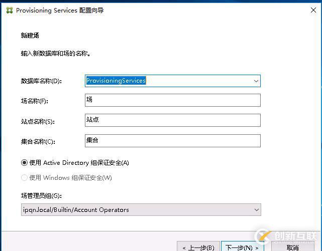
Task: Click the farm name input field
Action: click(x=173, y=100)
